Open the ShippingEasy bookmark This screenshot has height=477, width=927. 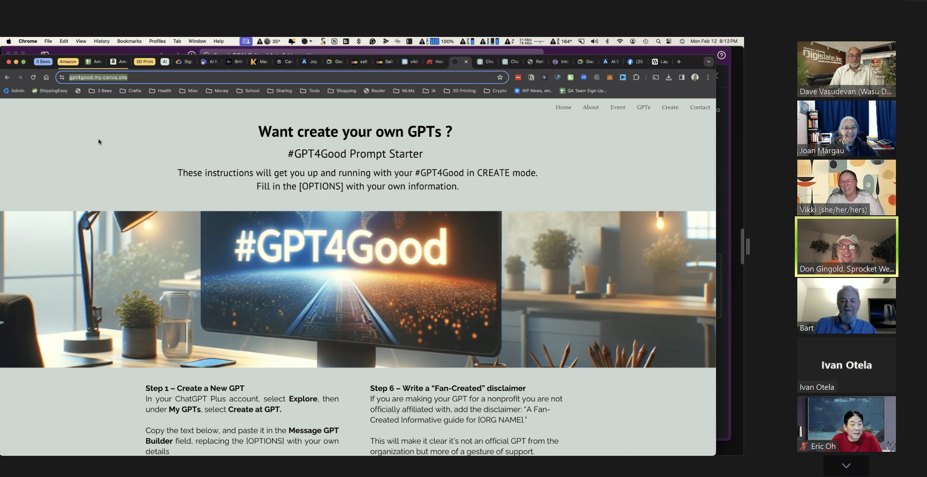click(50, 91)
